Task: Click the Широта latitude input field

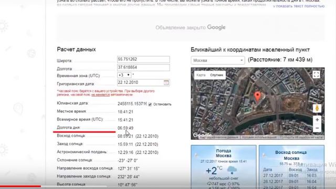Action: tap(143, 59)
